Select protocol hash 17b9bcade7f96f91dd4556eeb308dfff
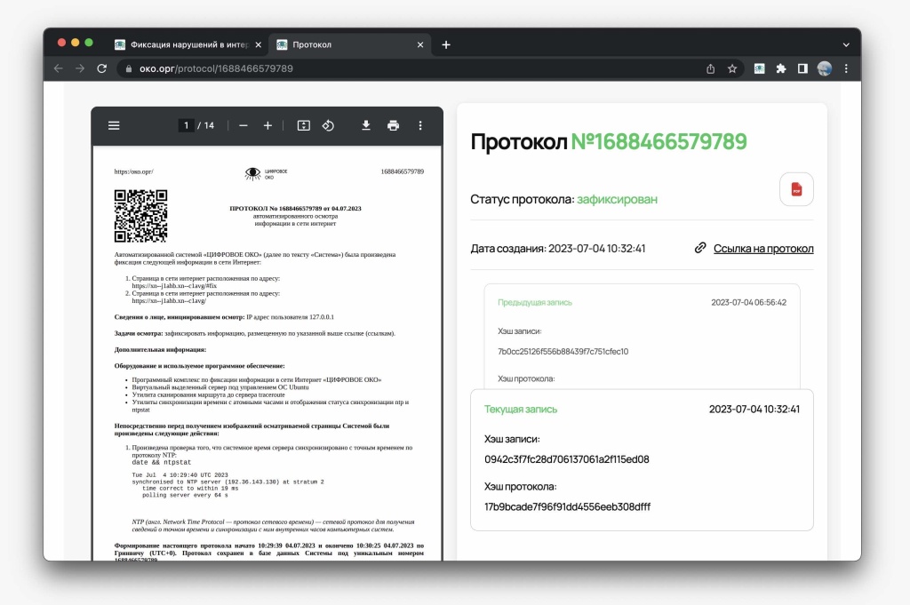 (x=568, y=507)
